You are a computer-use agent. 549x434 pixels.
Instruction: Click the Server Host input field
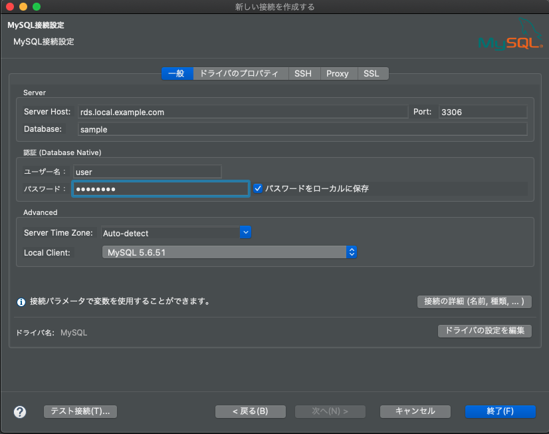point(243,112)
